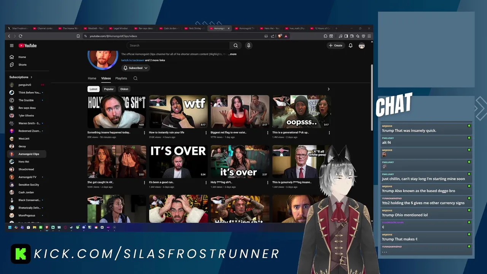The height and width of the screenshot is (274, 487).
Task: Open options for 'Something insane happened today'
Action: pos(144,133)
